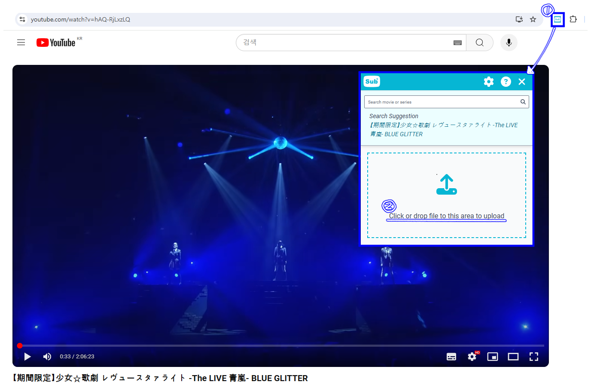Switch to theater mode
Viewport: 594px width, 391px height.
[x=513, y=357]
